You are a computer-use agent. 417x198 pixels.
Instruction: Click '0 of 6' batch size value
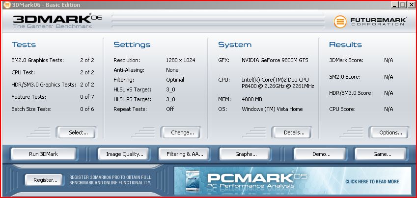87,109
